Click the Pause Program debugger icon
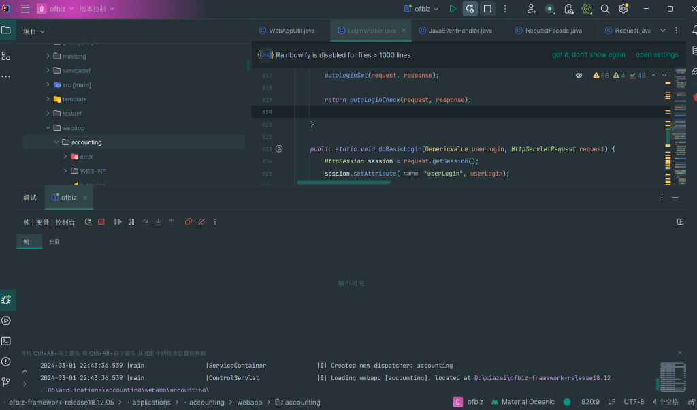This screenshot has height=410, width=697. [x=131, y=222]
